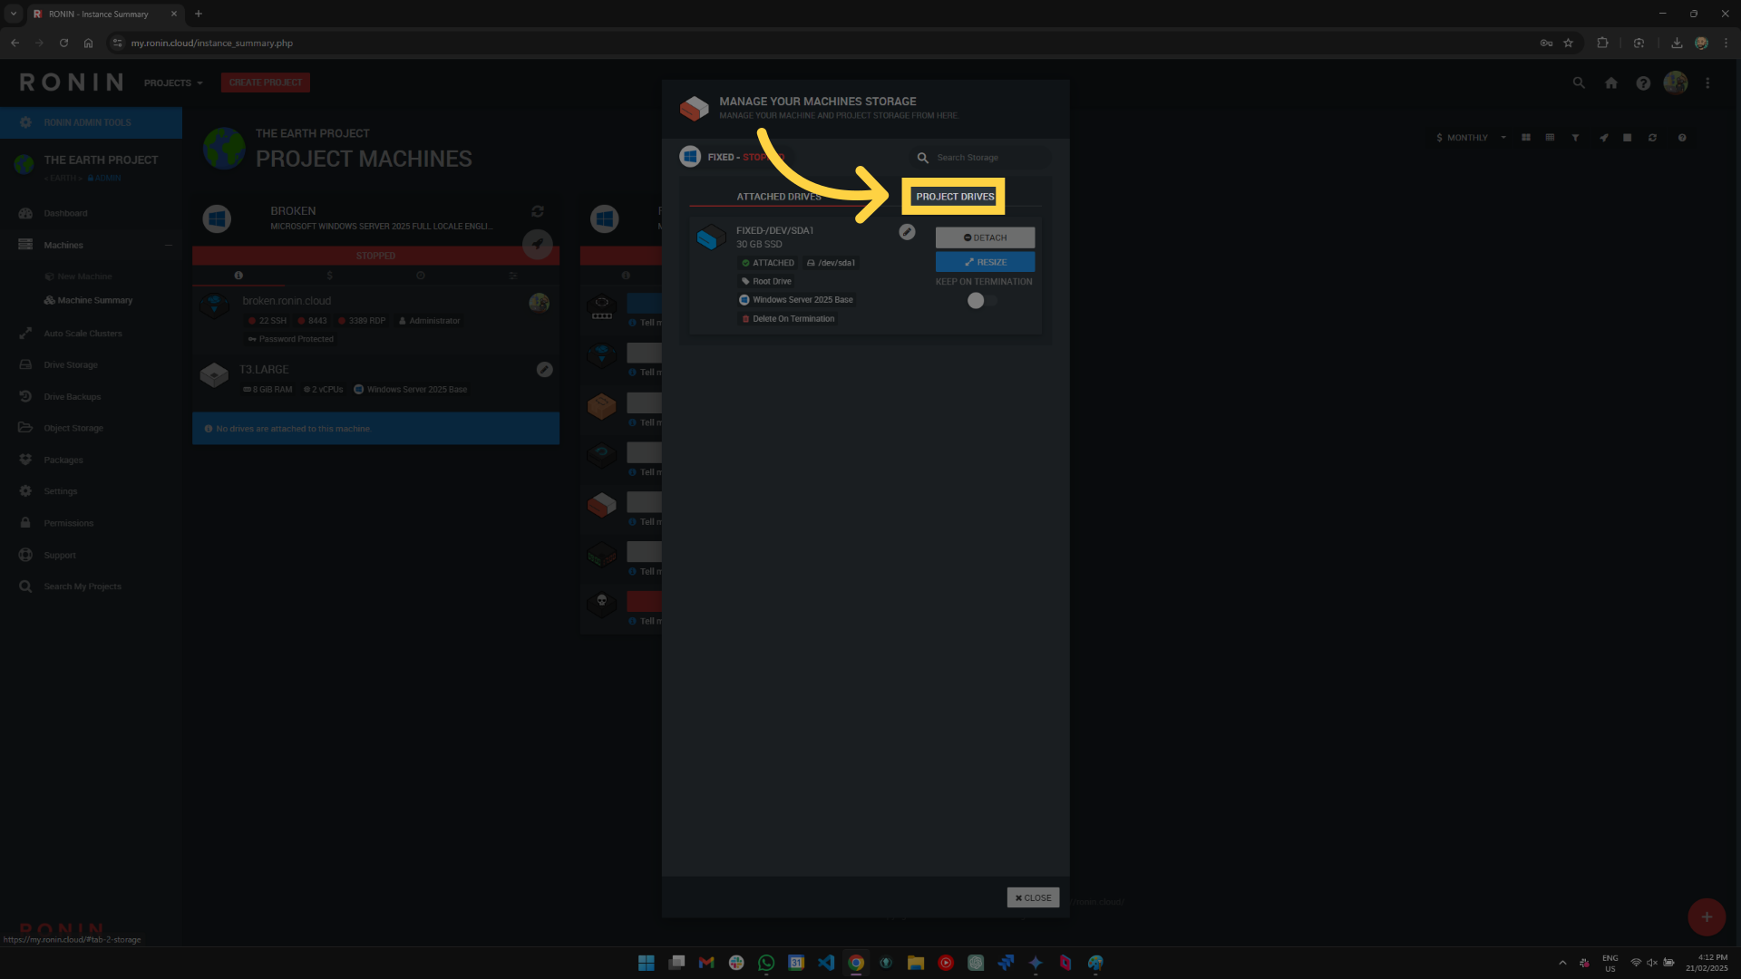Switch to Project Drives tab

tap(955, 197)
